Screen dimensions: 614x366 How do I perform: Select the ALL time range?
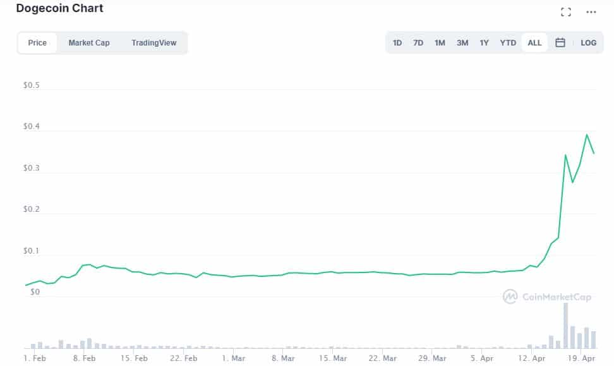point(534,43)
